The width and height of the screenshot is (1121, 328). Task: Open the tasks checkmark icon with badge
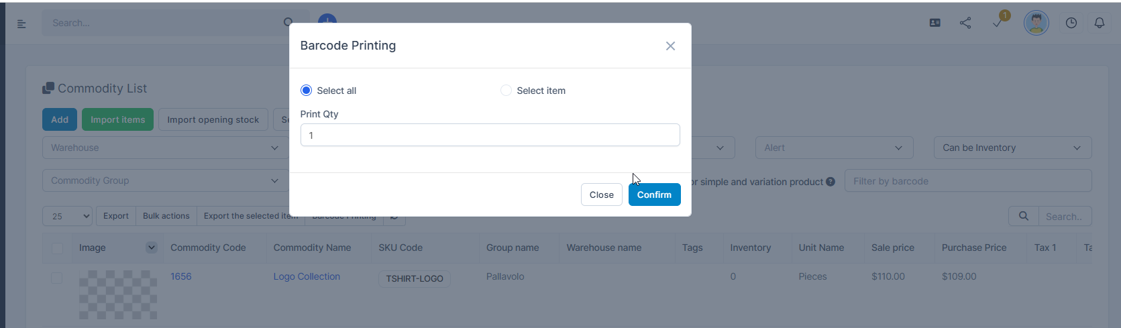pos(998,23)
